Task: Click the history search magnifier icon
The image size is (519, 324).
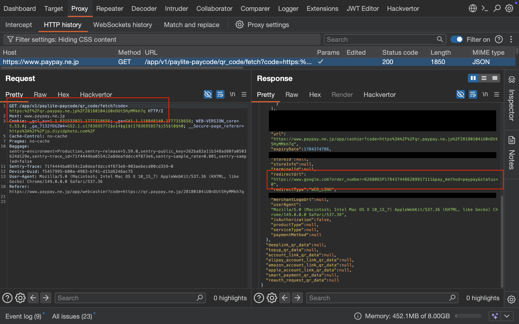Action: pyautogui.click(x=440, y=39)
